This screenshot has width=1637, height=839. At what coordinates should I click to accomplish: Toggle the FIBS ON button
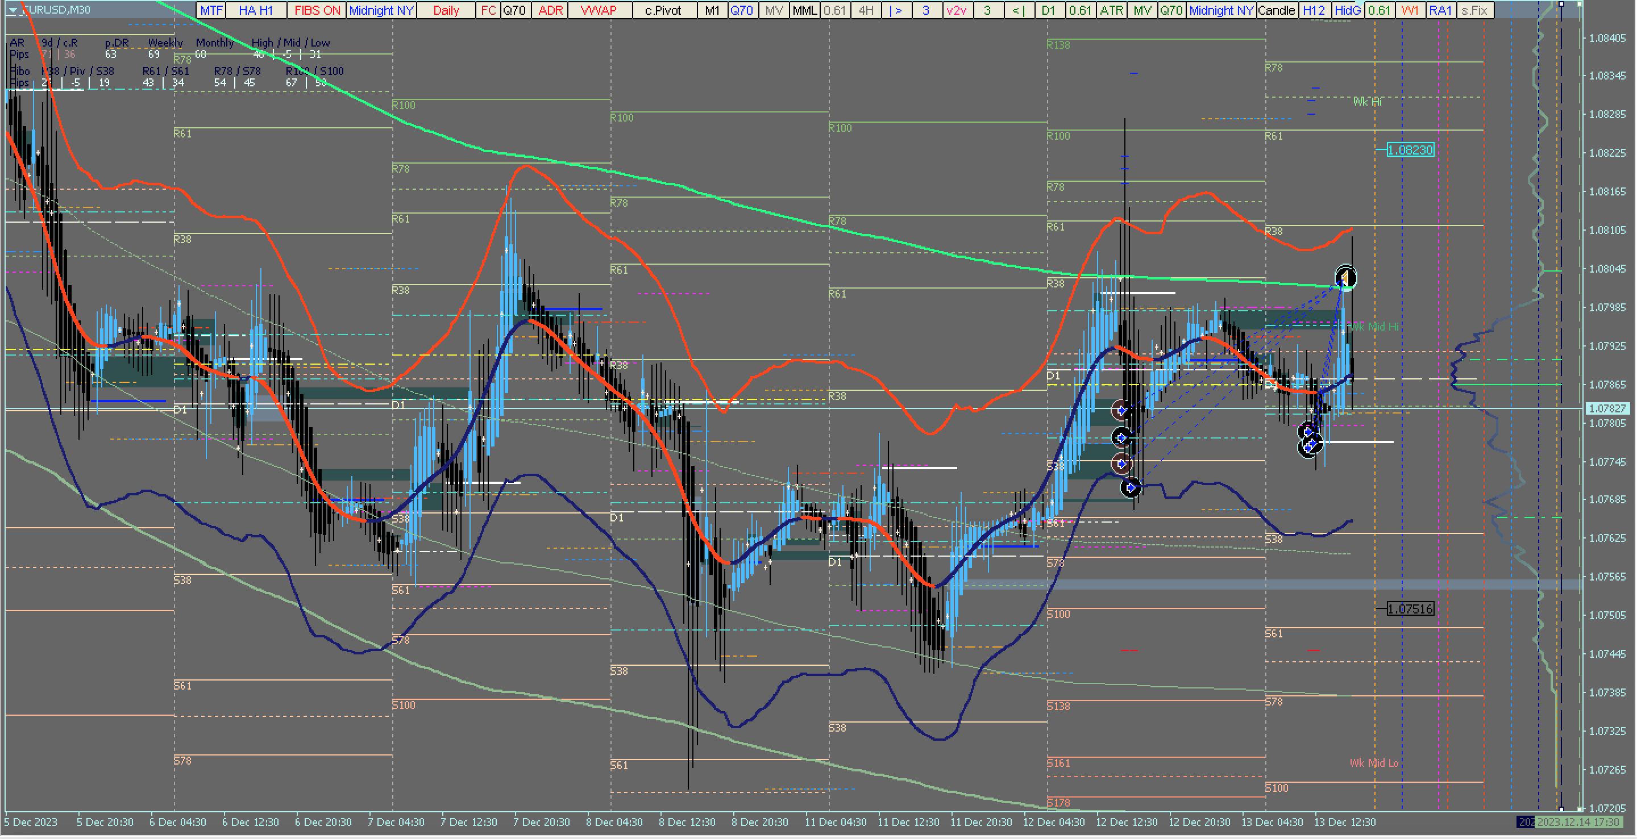tap(317, 10)
